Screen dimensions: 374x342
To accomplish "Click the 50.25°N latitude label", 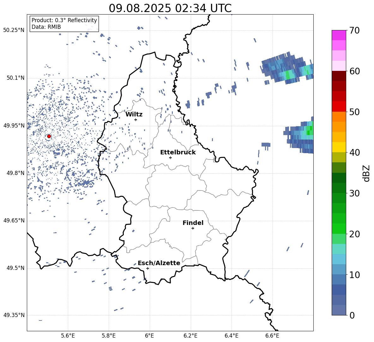I will coord(14,30).
